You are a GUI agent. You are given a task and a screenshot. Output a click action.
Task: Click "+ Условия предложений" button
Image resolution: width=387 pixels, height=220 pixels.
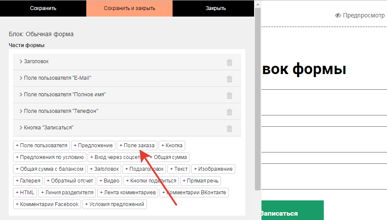115,204
